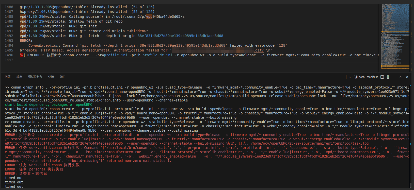Click the red escape-character icon on line 1496

pyautogui.click(x=22, y=55)
